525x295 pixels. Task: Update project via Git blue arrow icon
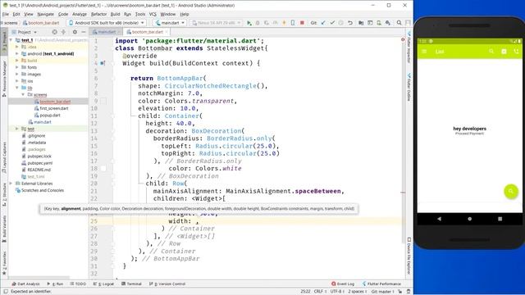coord(323,23)
